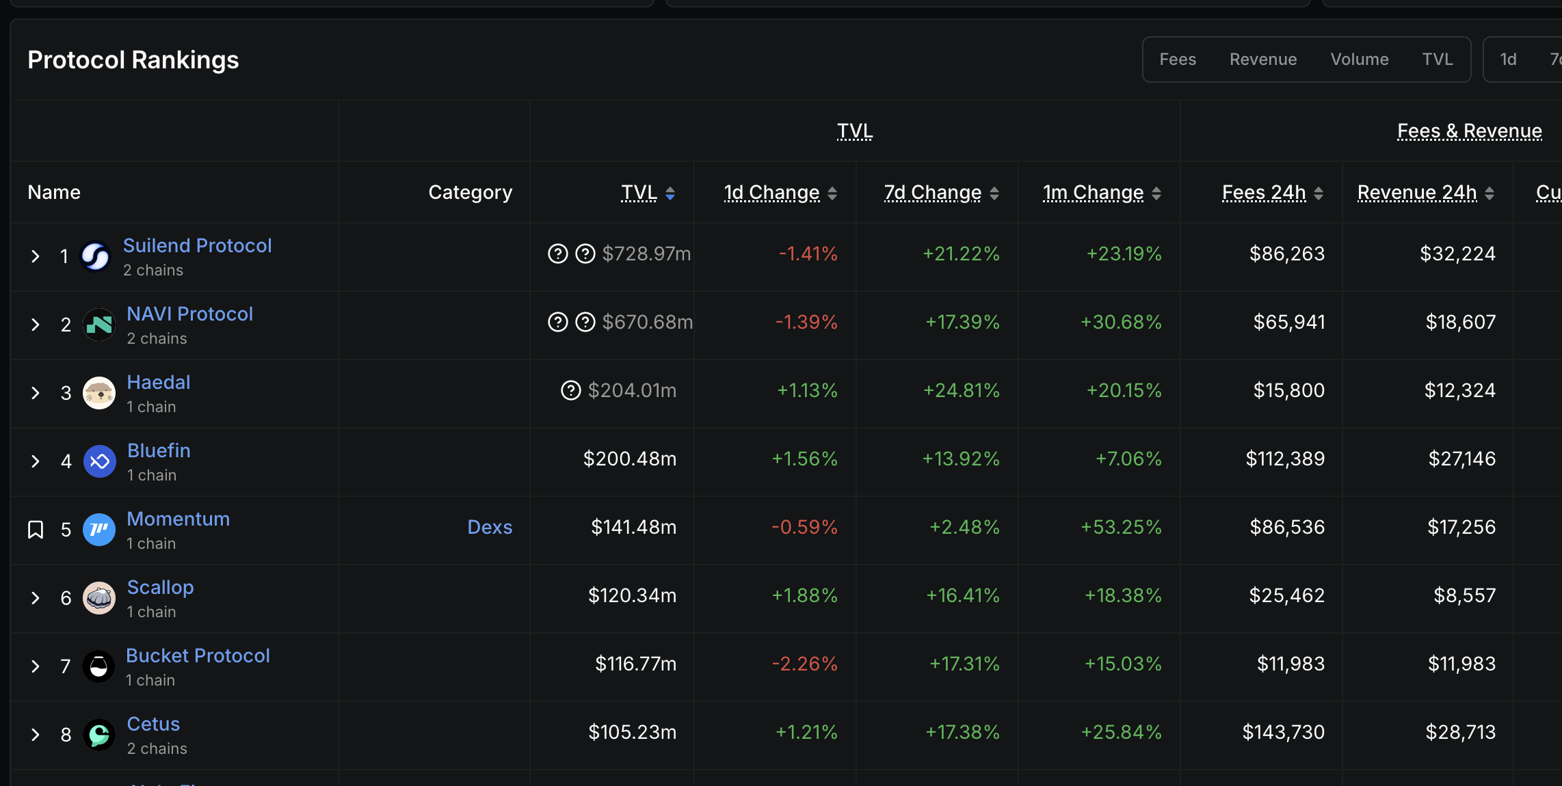The height and width of the screenshot is (786, 1562).
Task: Click the Haedal otter logo icon
Action: pos(99,393)
